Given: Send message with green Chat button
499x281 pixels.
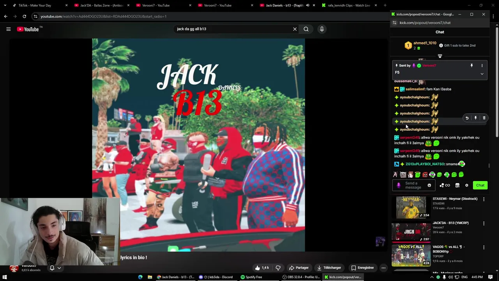Looking at the screenshot, I should pos(480,185).
